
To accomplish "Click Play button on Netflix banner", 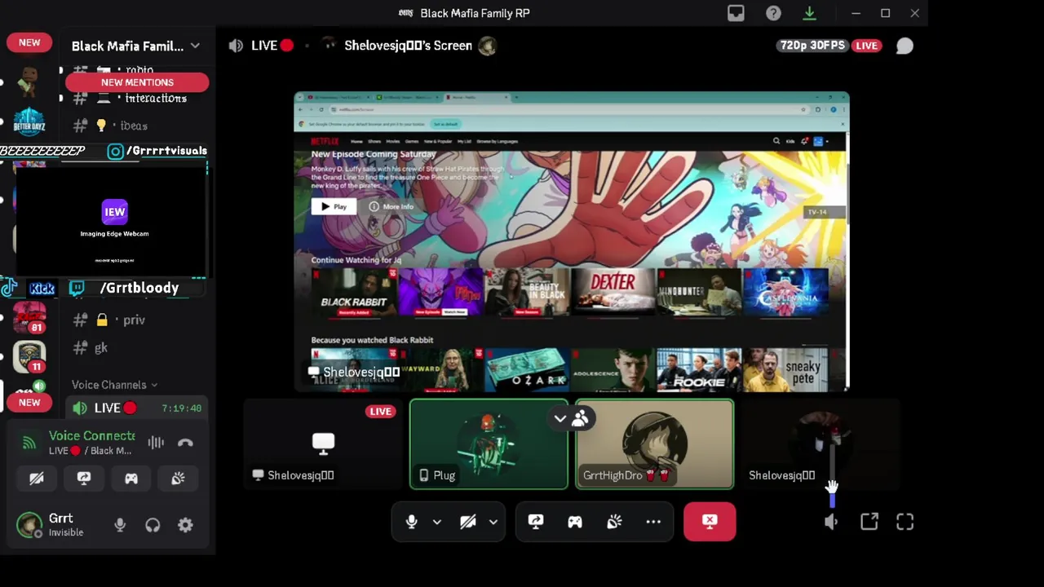I will pos(334,207).
